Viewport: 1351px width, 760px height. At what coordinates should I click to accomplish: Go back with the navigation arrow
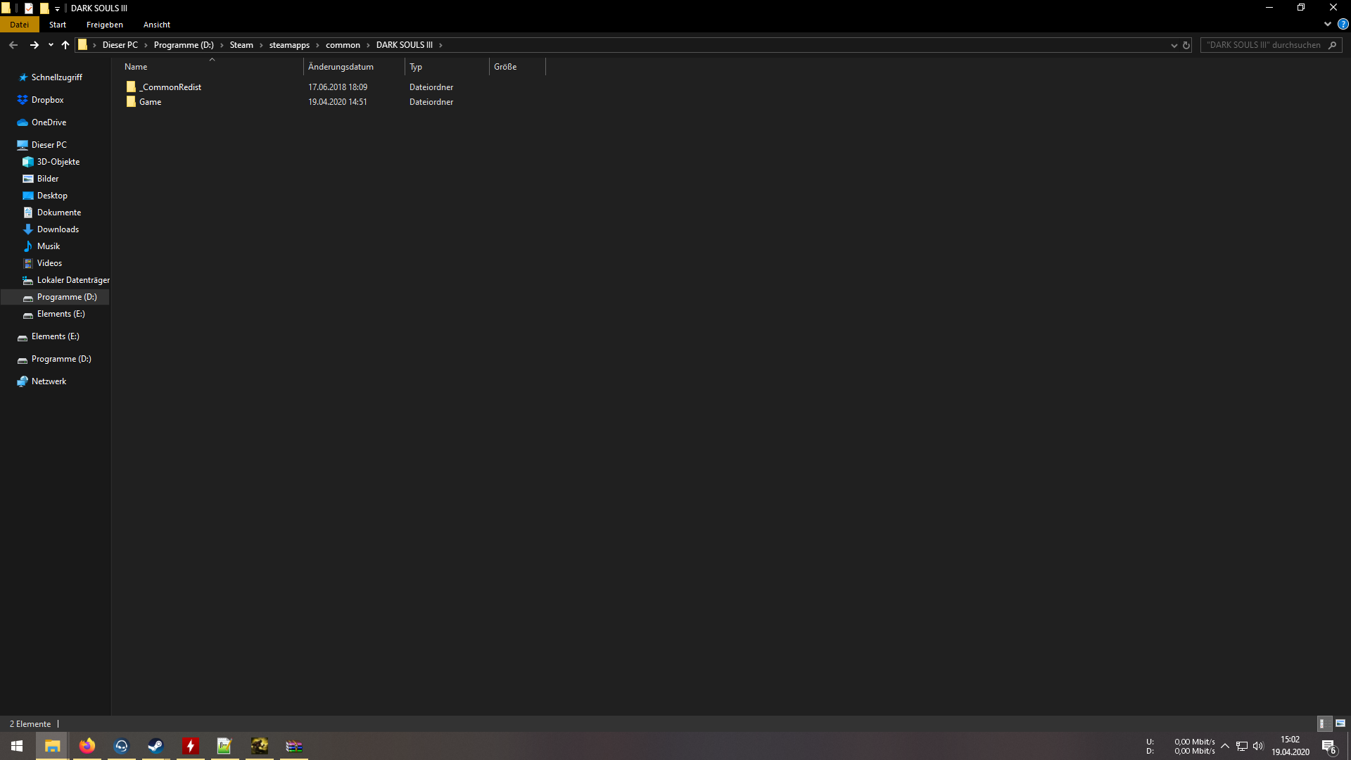pos(13,45)
